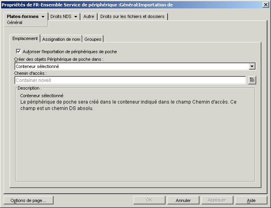Viewport: 271px width, 208px height.
Task: Click the Description heading Conteneur sélectionné
Action: 42,96
